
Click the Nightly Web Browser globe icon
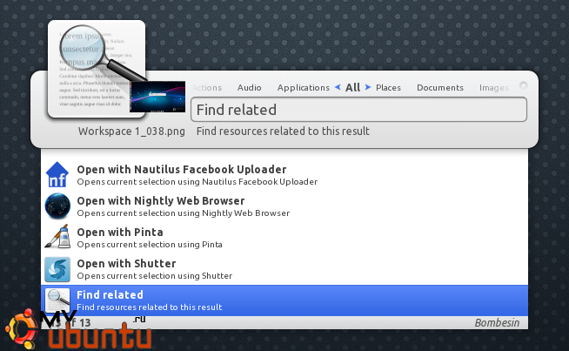coord(57,206)
